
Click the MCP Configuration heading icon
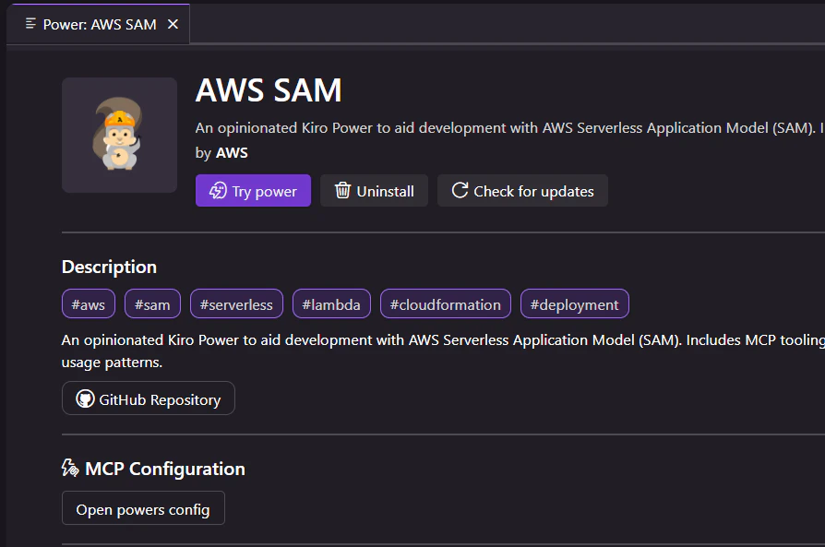pos(70,468)
